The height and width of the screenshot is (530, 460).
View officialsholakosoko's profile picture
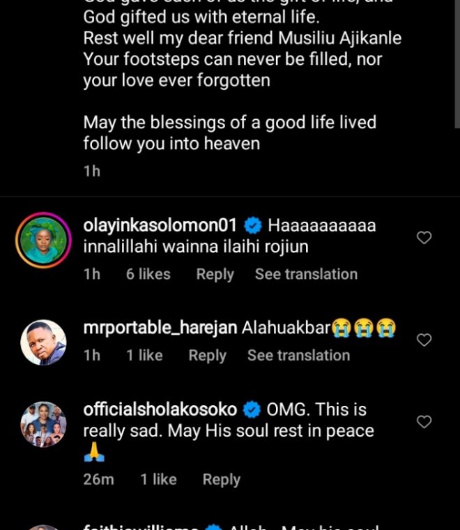43,424
